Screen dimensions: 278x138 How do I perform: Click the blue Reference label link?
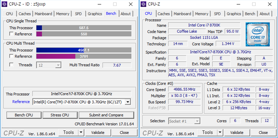coord(21,102)
